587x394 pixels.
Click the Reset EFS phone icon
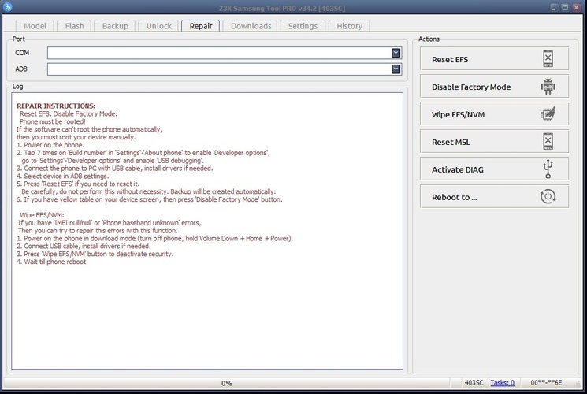(x=548, y=59)
